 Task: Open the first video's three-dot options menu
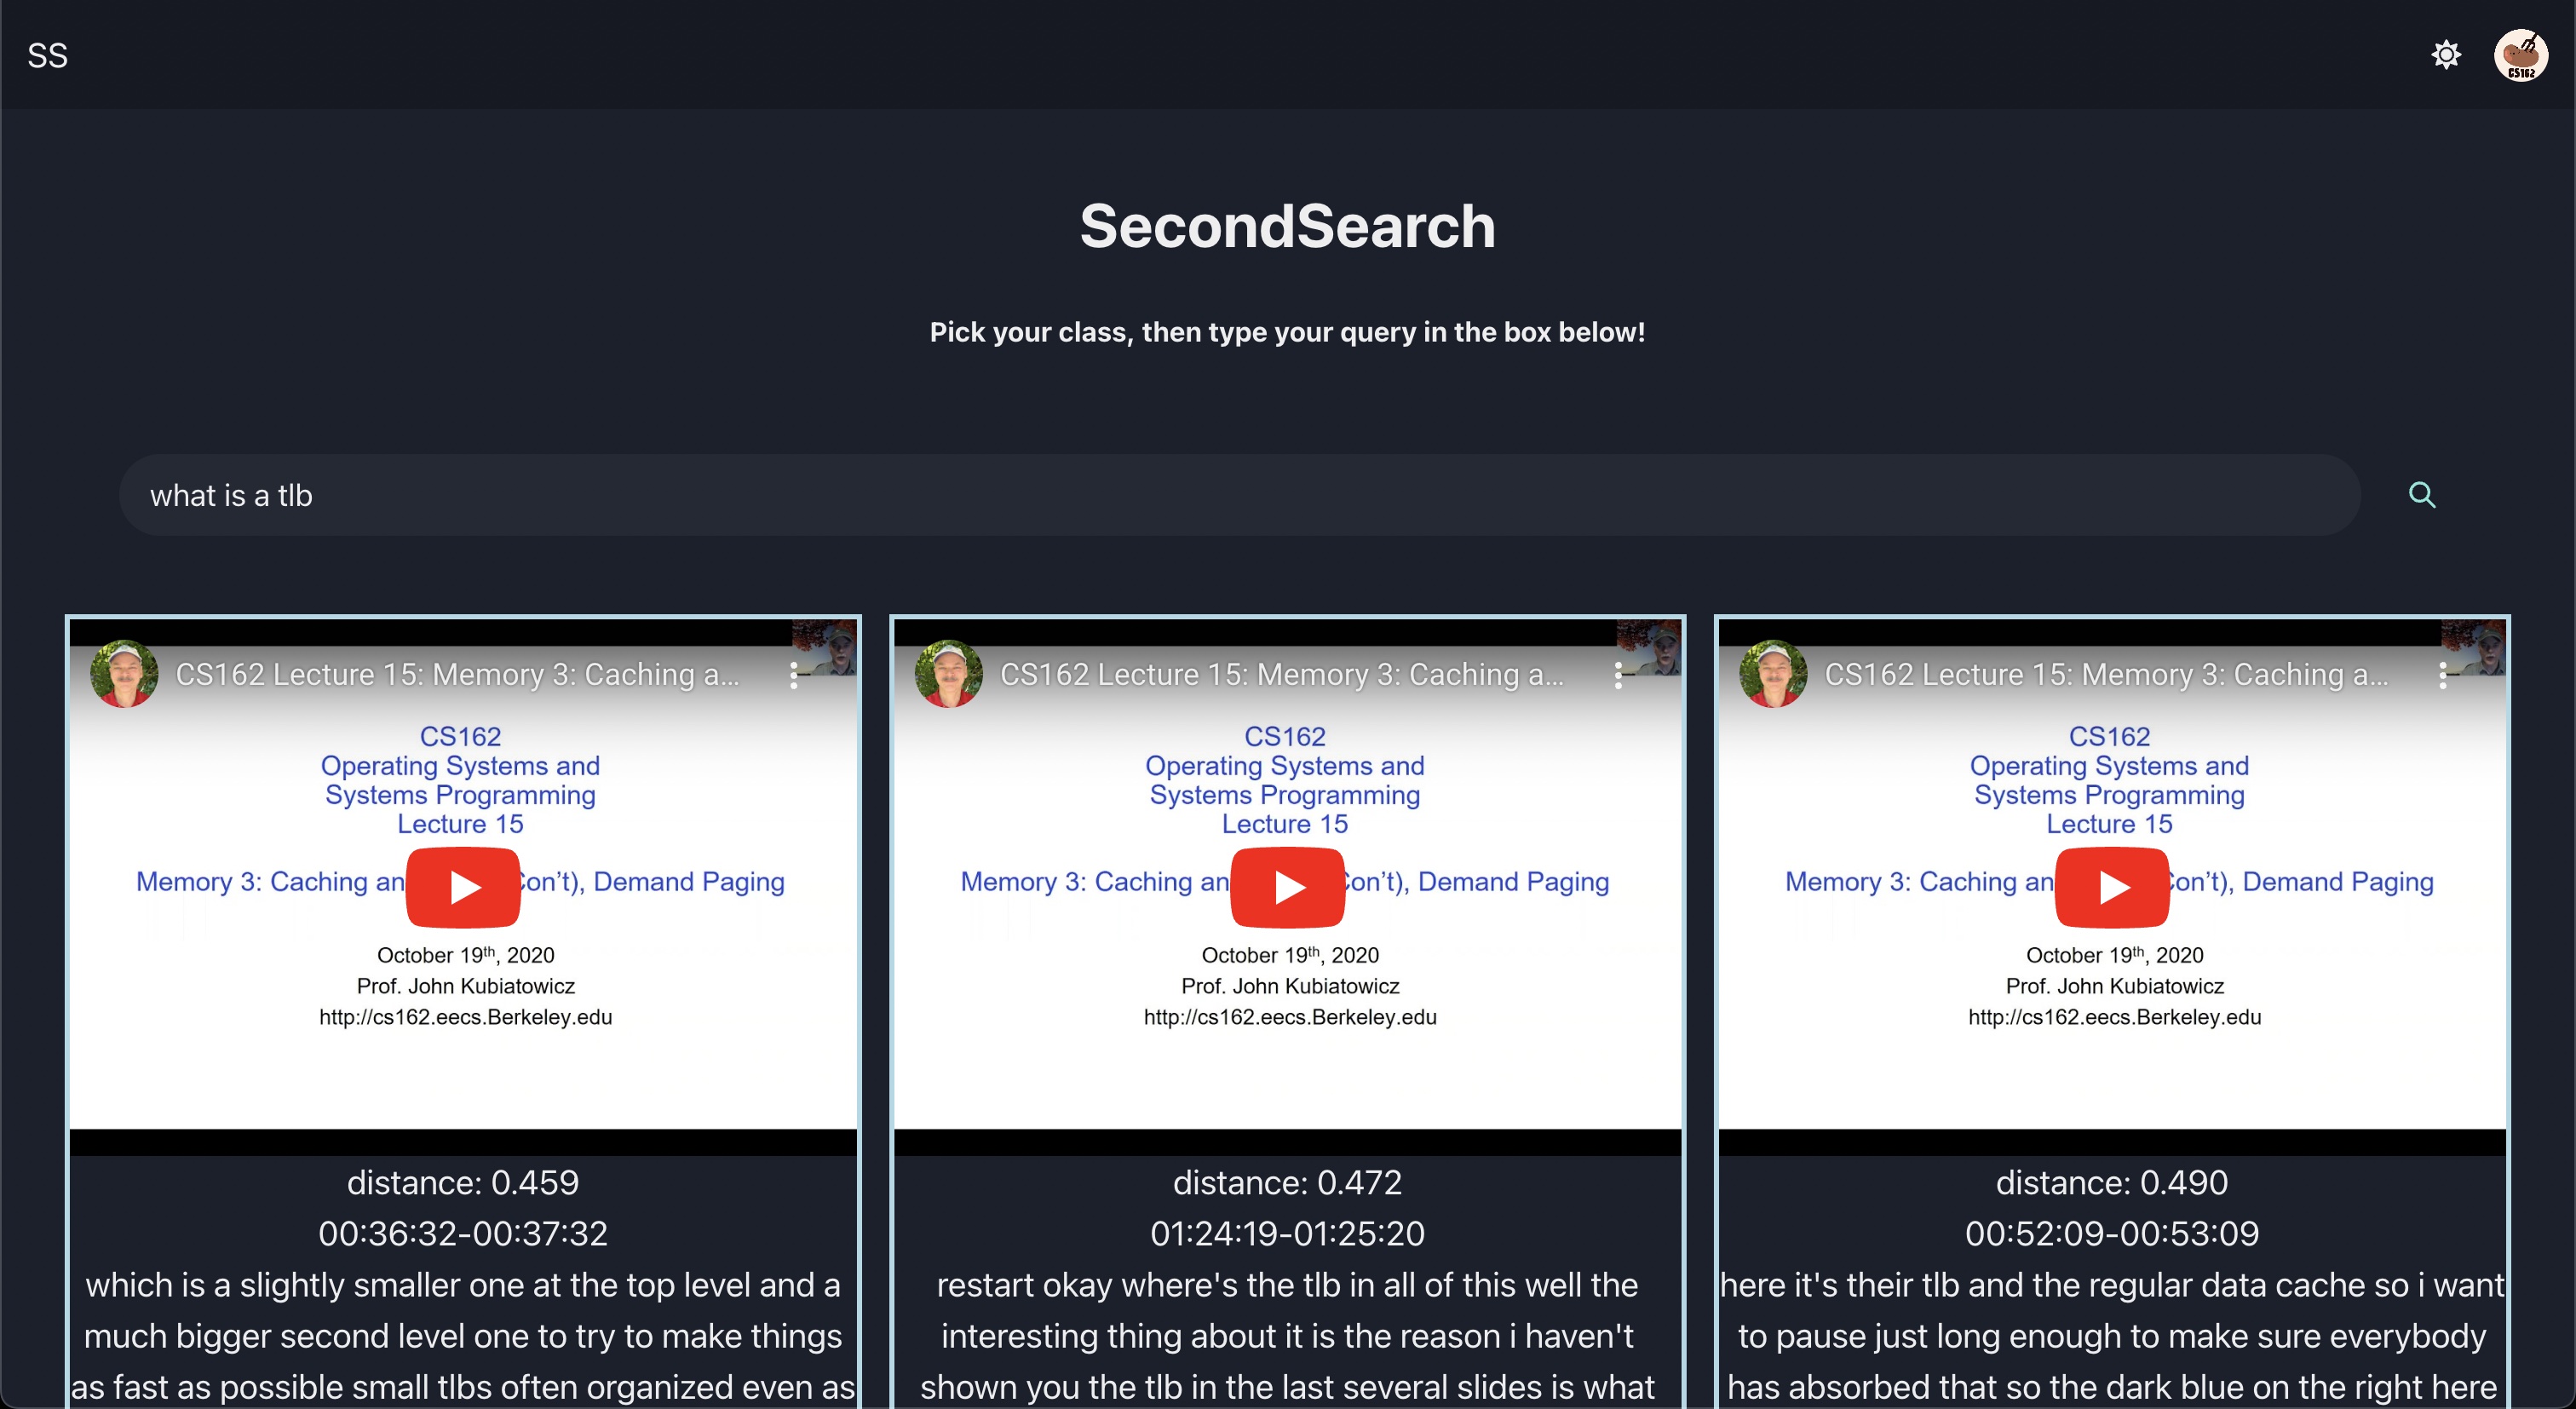(x=794, y=675)
